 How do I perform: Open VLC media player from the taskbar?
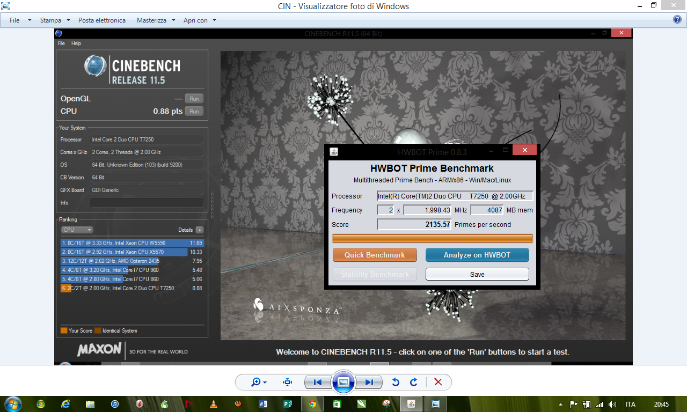pos(213,404)
